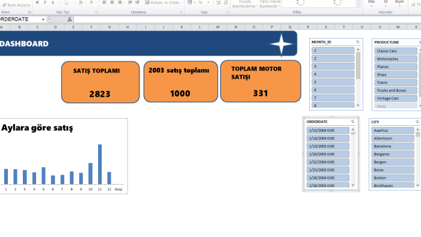Click the Biçim format cells button
Screen dimensions: 421x237
pyautogui.click(x=399, y=2)
